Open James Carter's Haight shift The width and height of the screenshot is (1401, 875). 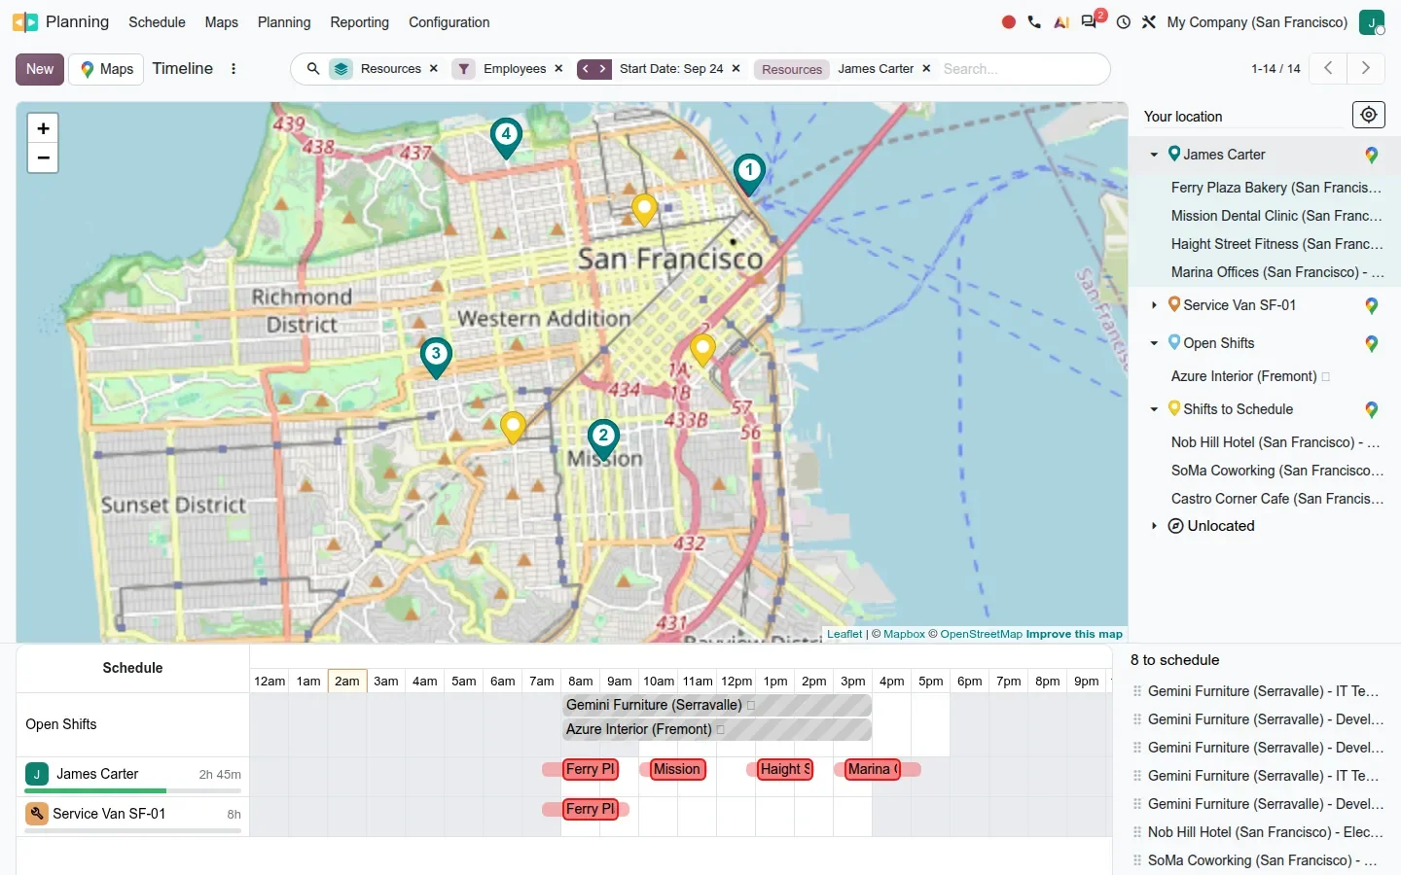(x=784, y=769)
